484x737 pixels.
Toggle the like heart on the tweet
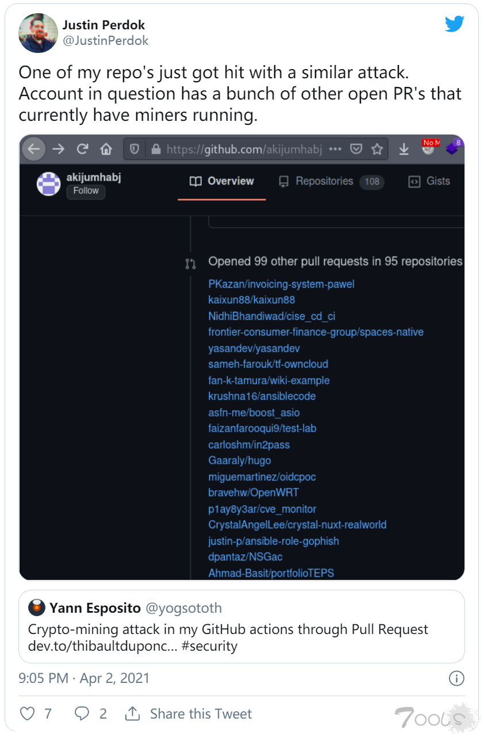[x=26, y=713]
